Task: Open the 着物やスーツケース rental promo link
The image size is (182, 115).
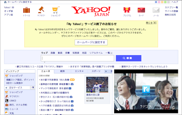Action: coord(144,66)
